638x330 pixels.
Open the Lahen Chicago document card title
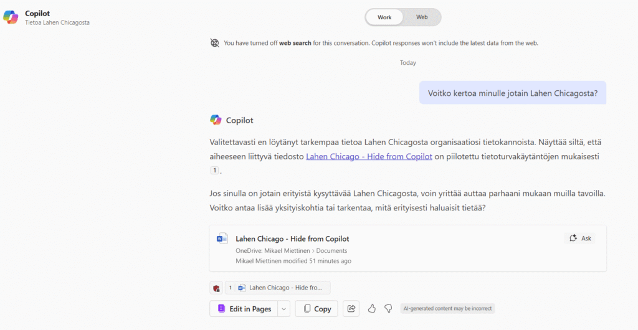tap(292, 238)
